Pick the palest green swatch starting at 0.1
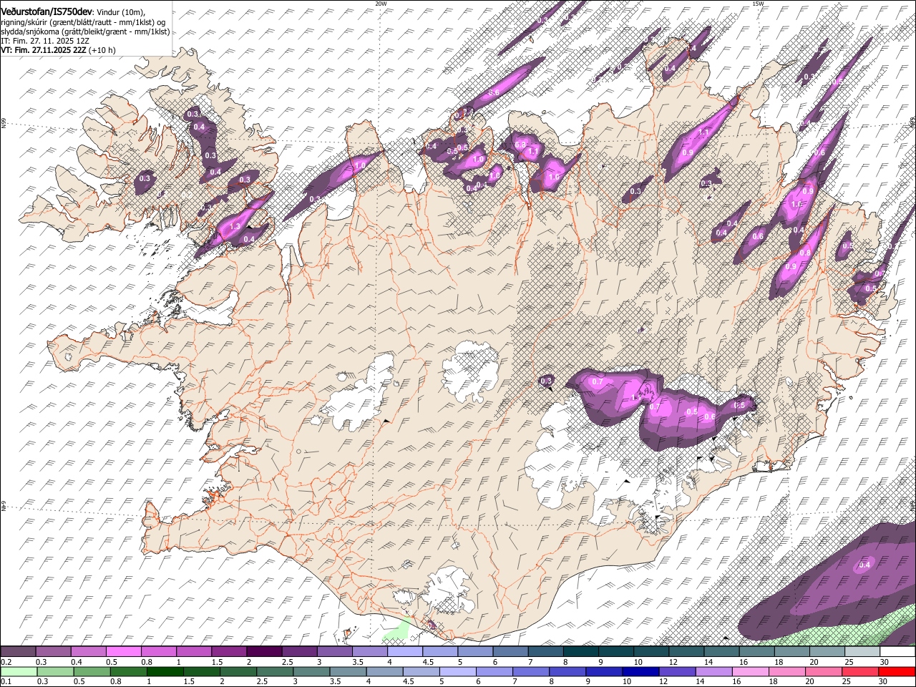Image resolution: width=916 pixels, height=687 pixels. point(19,672)
